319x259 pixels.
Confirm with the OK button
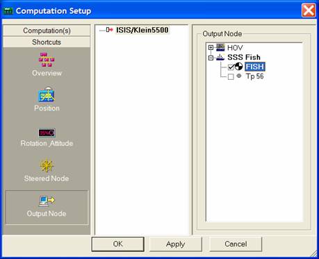(x=118, y=244)
